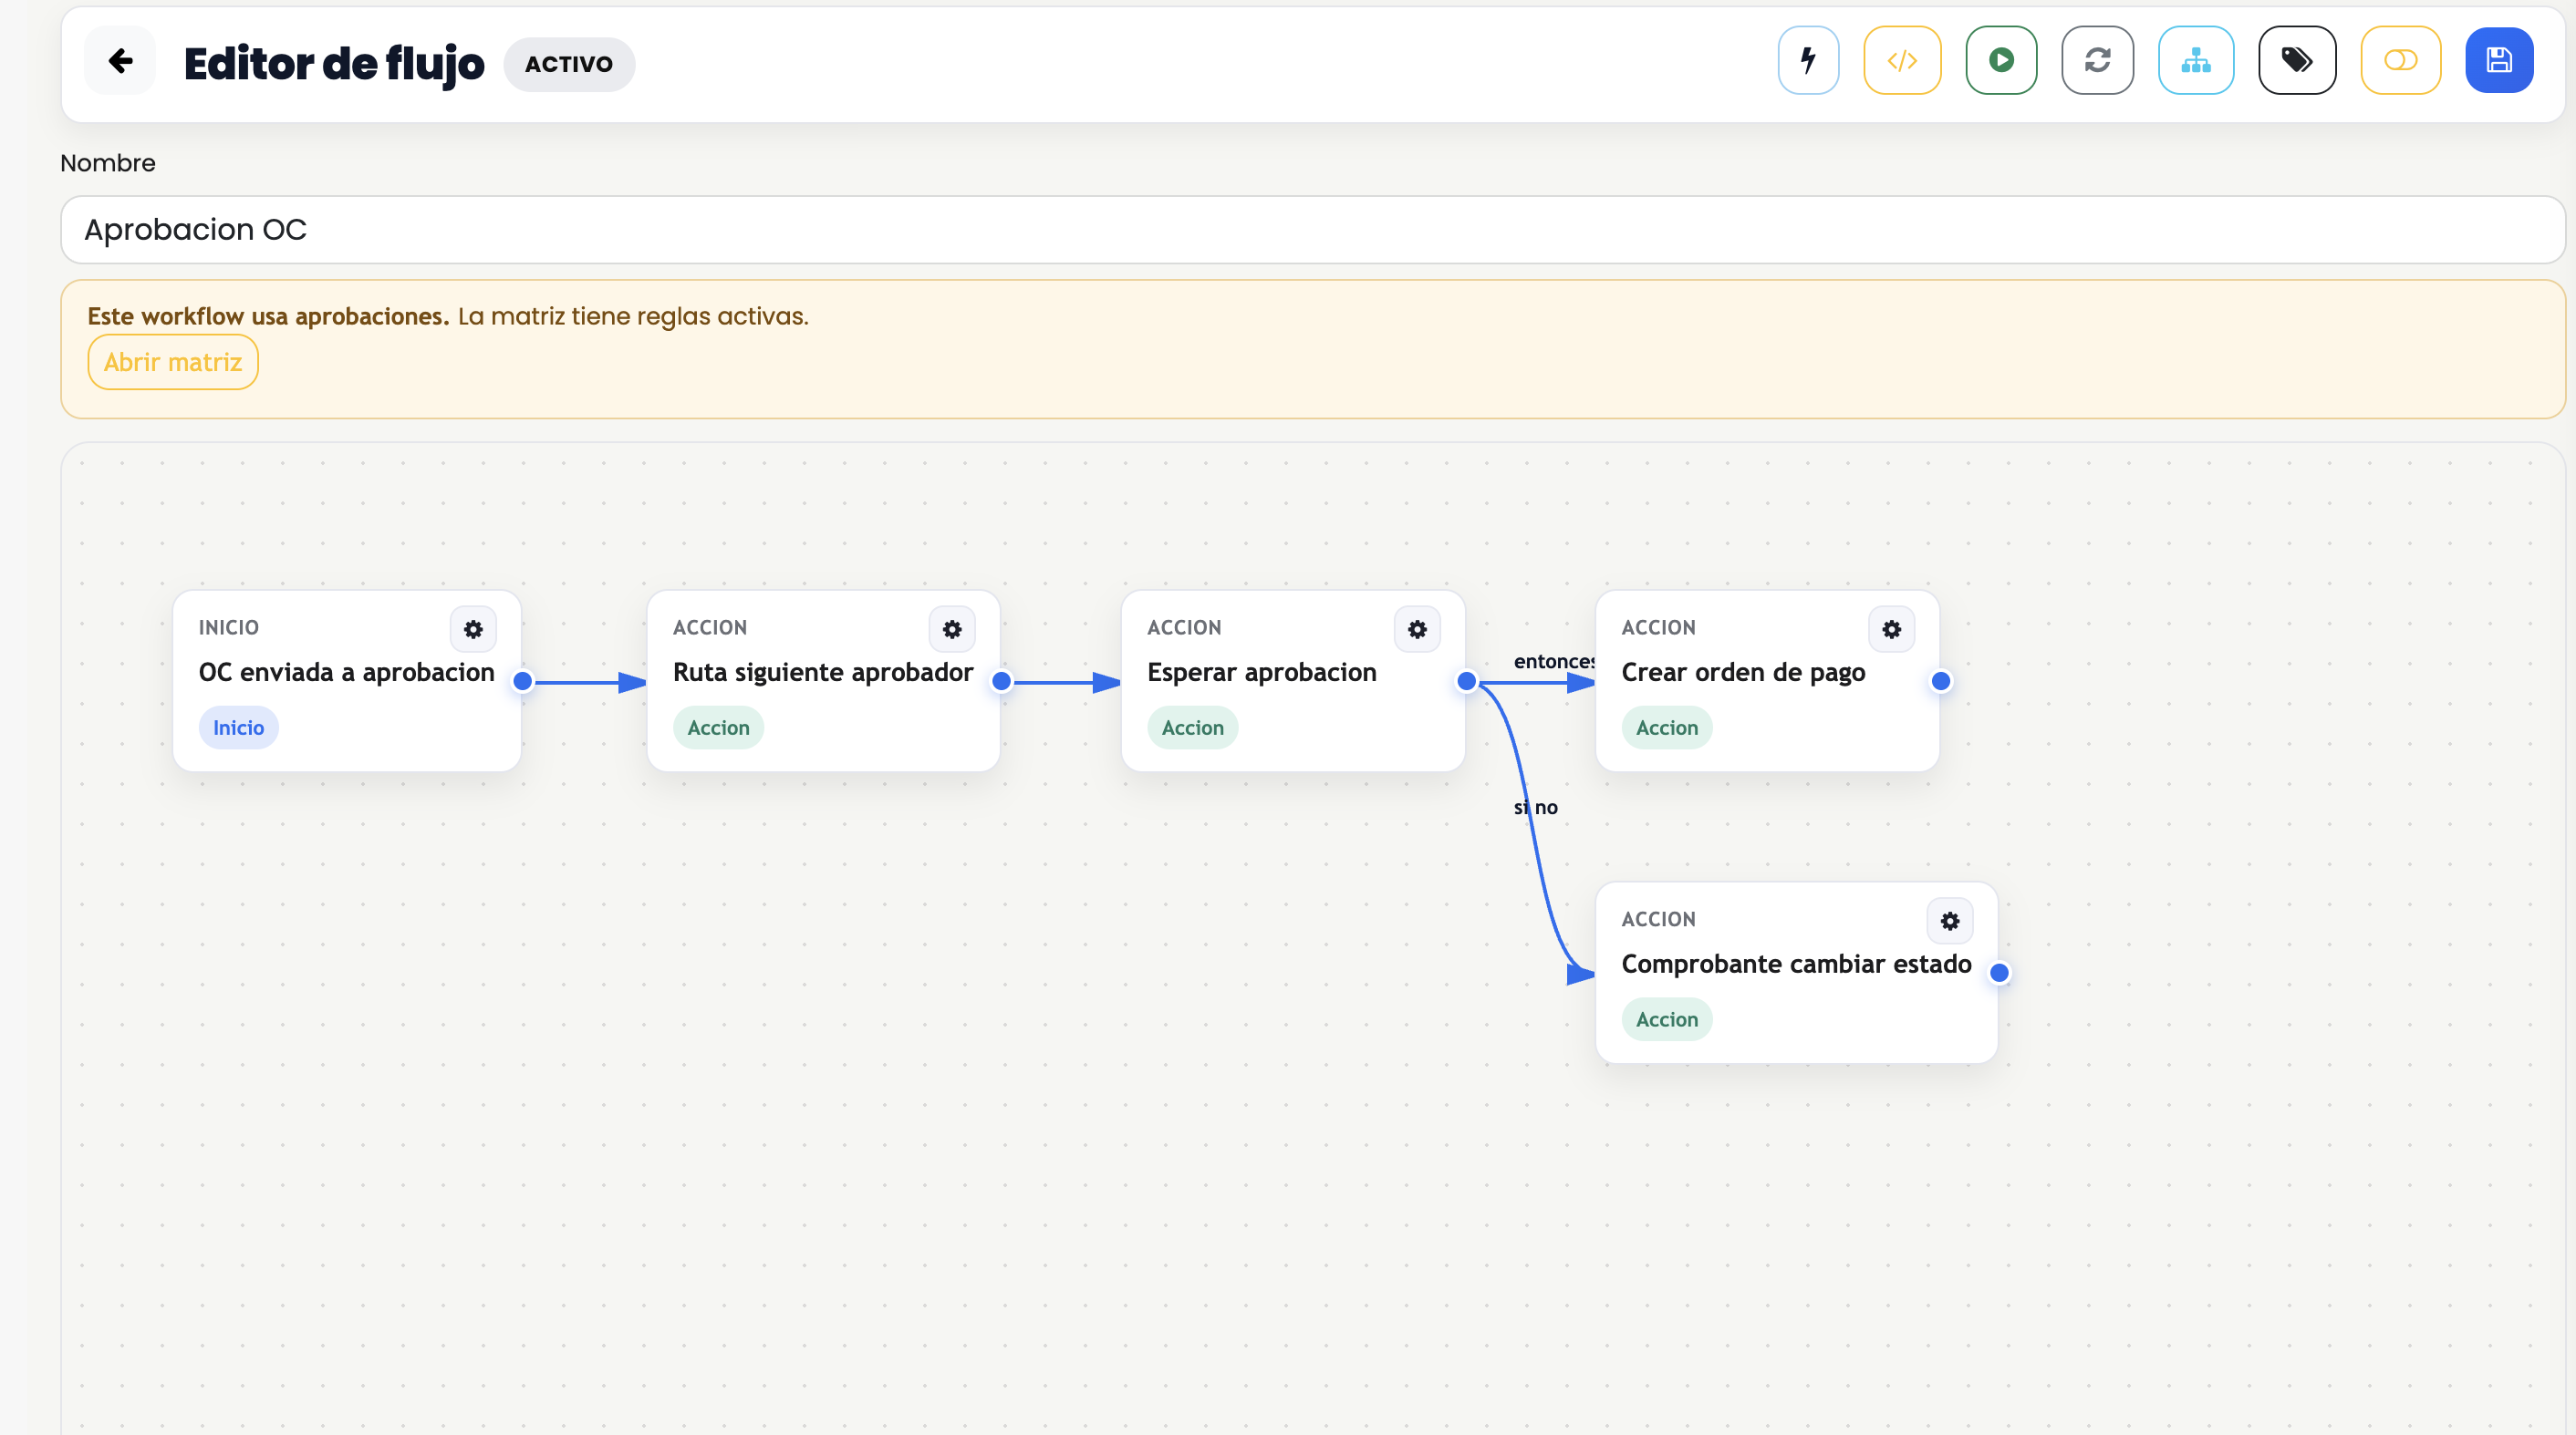Open the hierarchy sitemap icon
Screen dimensions: 2576x1435
(x=2195, y=61)
